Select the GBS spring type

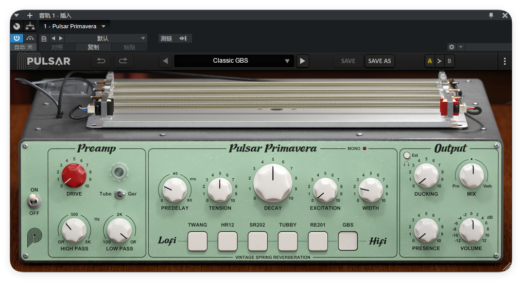tap(348, 241)
